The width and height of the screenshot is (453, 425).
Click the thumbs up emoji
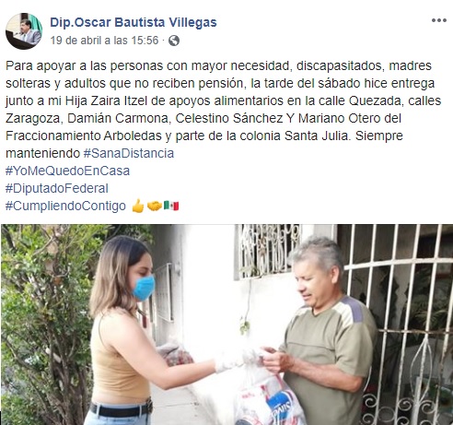(x=138, y=206)
